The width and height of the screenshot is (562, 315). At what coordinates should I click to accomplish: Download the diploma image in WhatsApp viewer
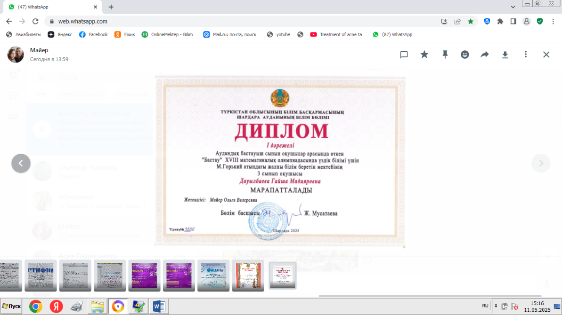[505, 55]
